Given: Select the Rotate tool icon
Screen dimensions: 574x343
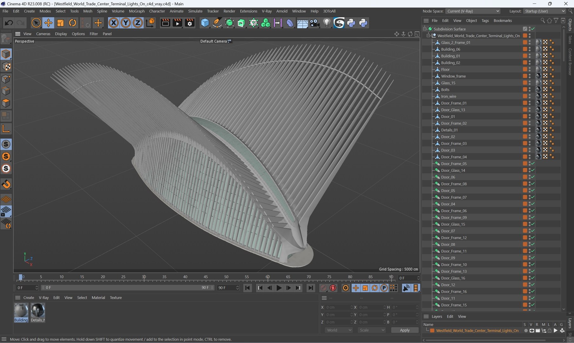Looking at the screenshot, I should point(73,23).
